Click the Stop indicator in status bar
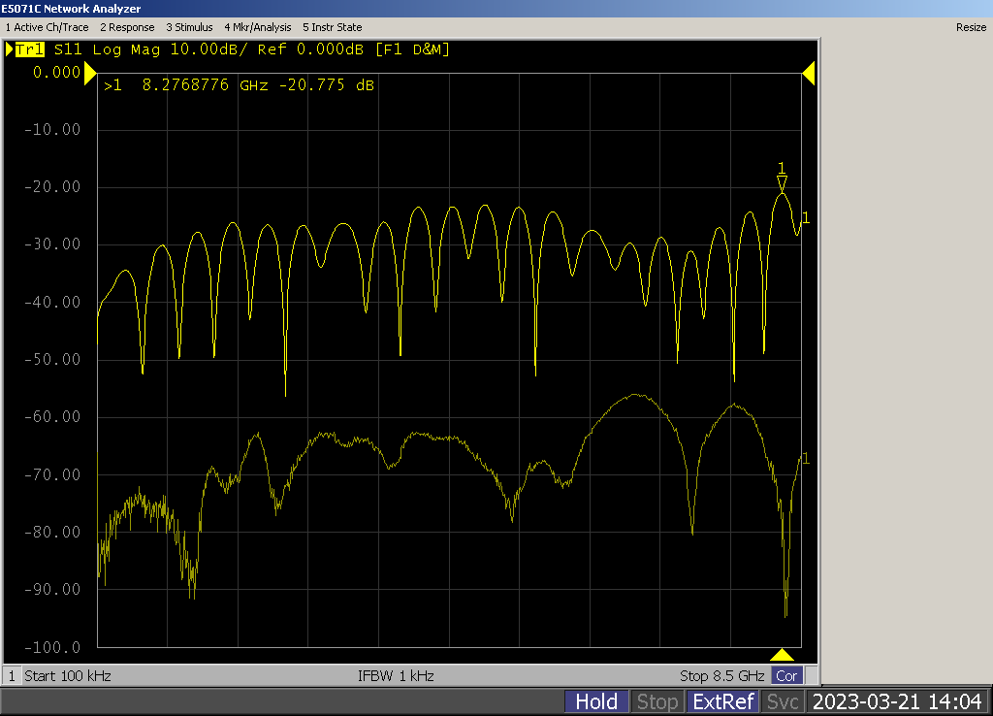The image size is (993, 716). (x=657, y=701)
